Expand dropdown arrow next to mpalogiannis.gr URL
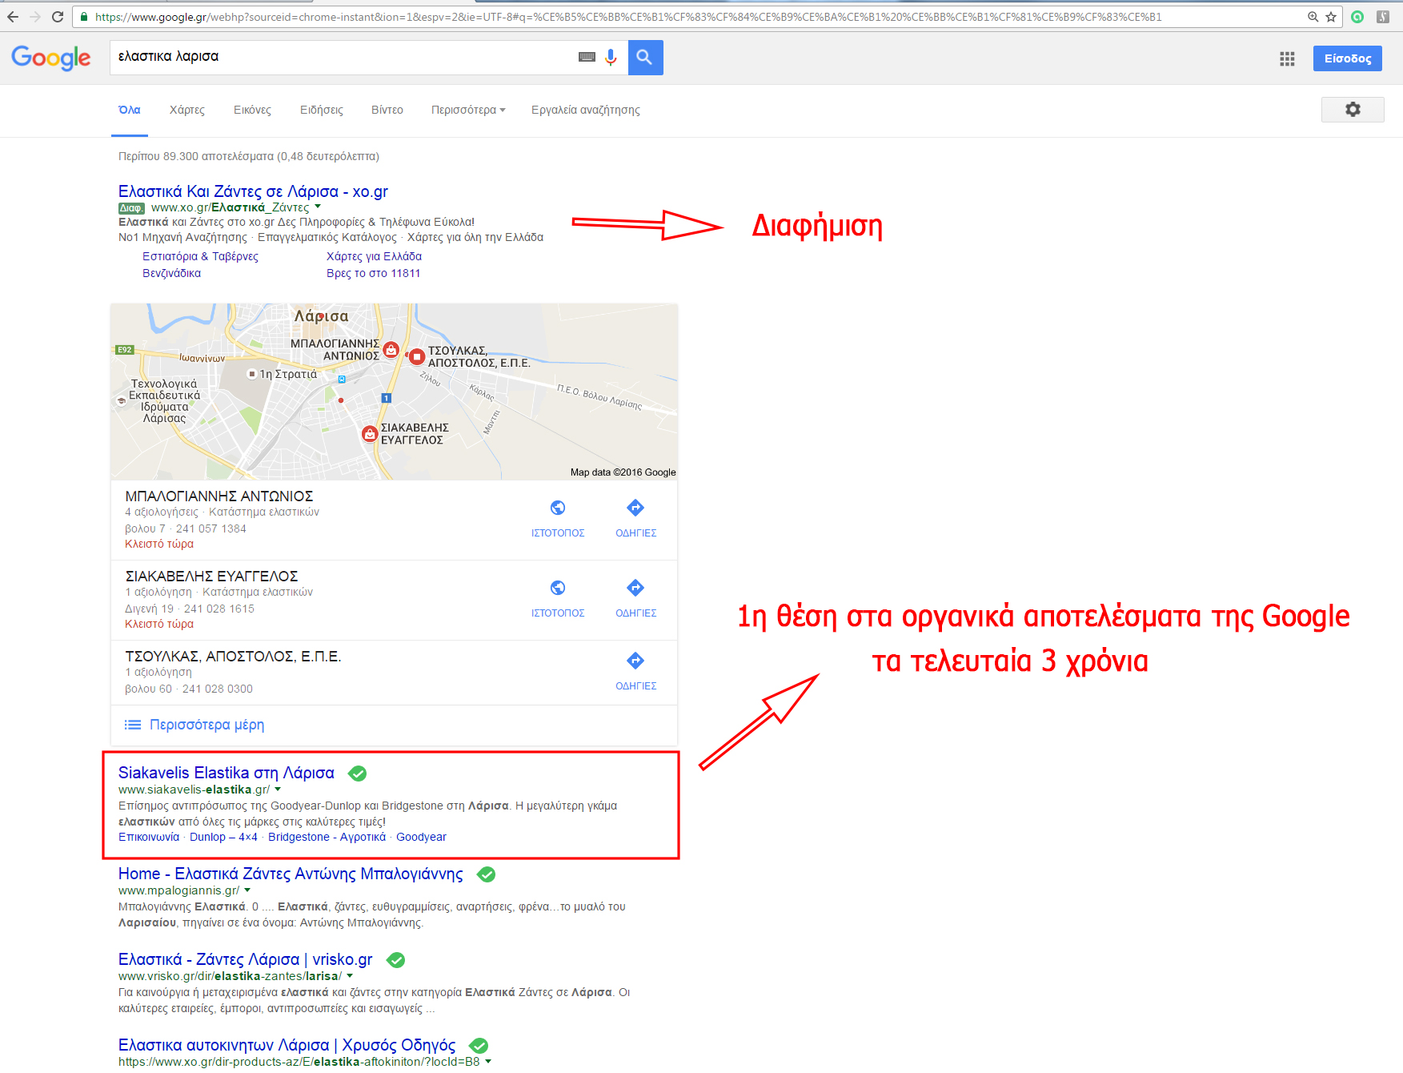Screen dimensions: 1403x1073 247,890
